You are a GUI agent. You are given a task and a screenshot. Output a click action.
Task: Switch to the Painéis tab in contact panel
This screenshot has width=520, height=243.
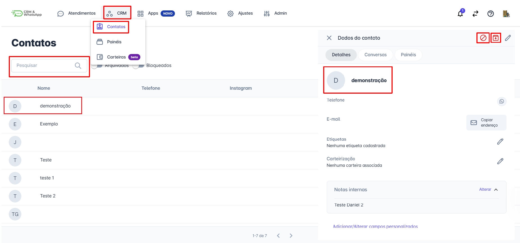point(408,55)
